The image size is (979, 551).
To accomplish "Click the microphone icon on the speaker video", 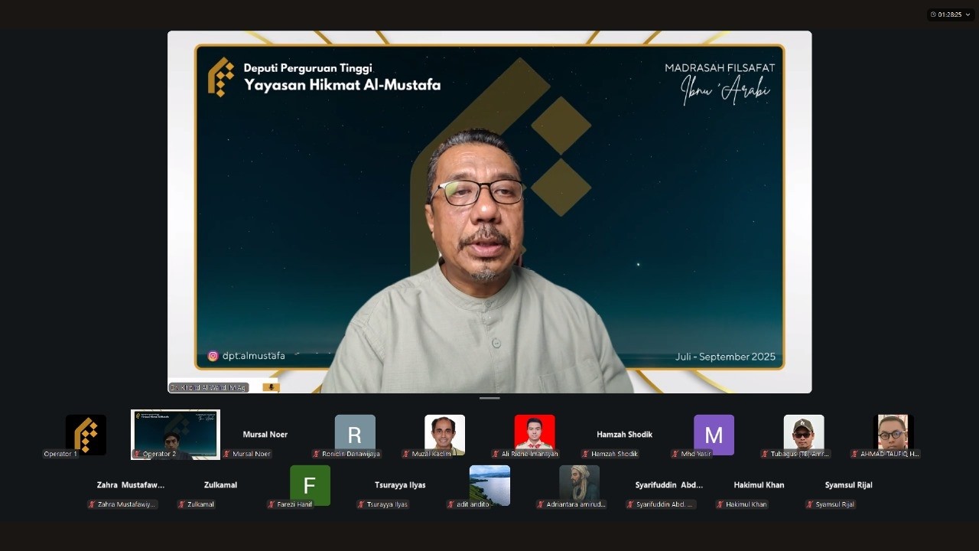I will pos(271,388).
